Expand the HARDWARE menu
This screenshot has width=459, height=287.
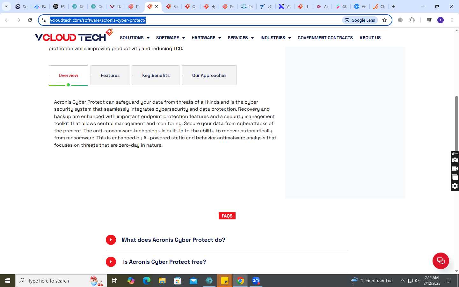click(x=206, y=38)
